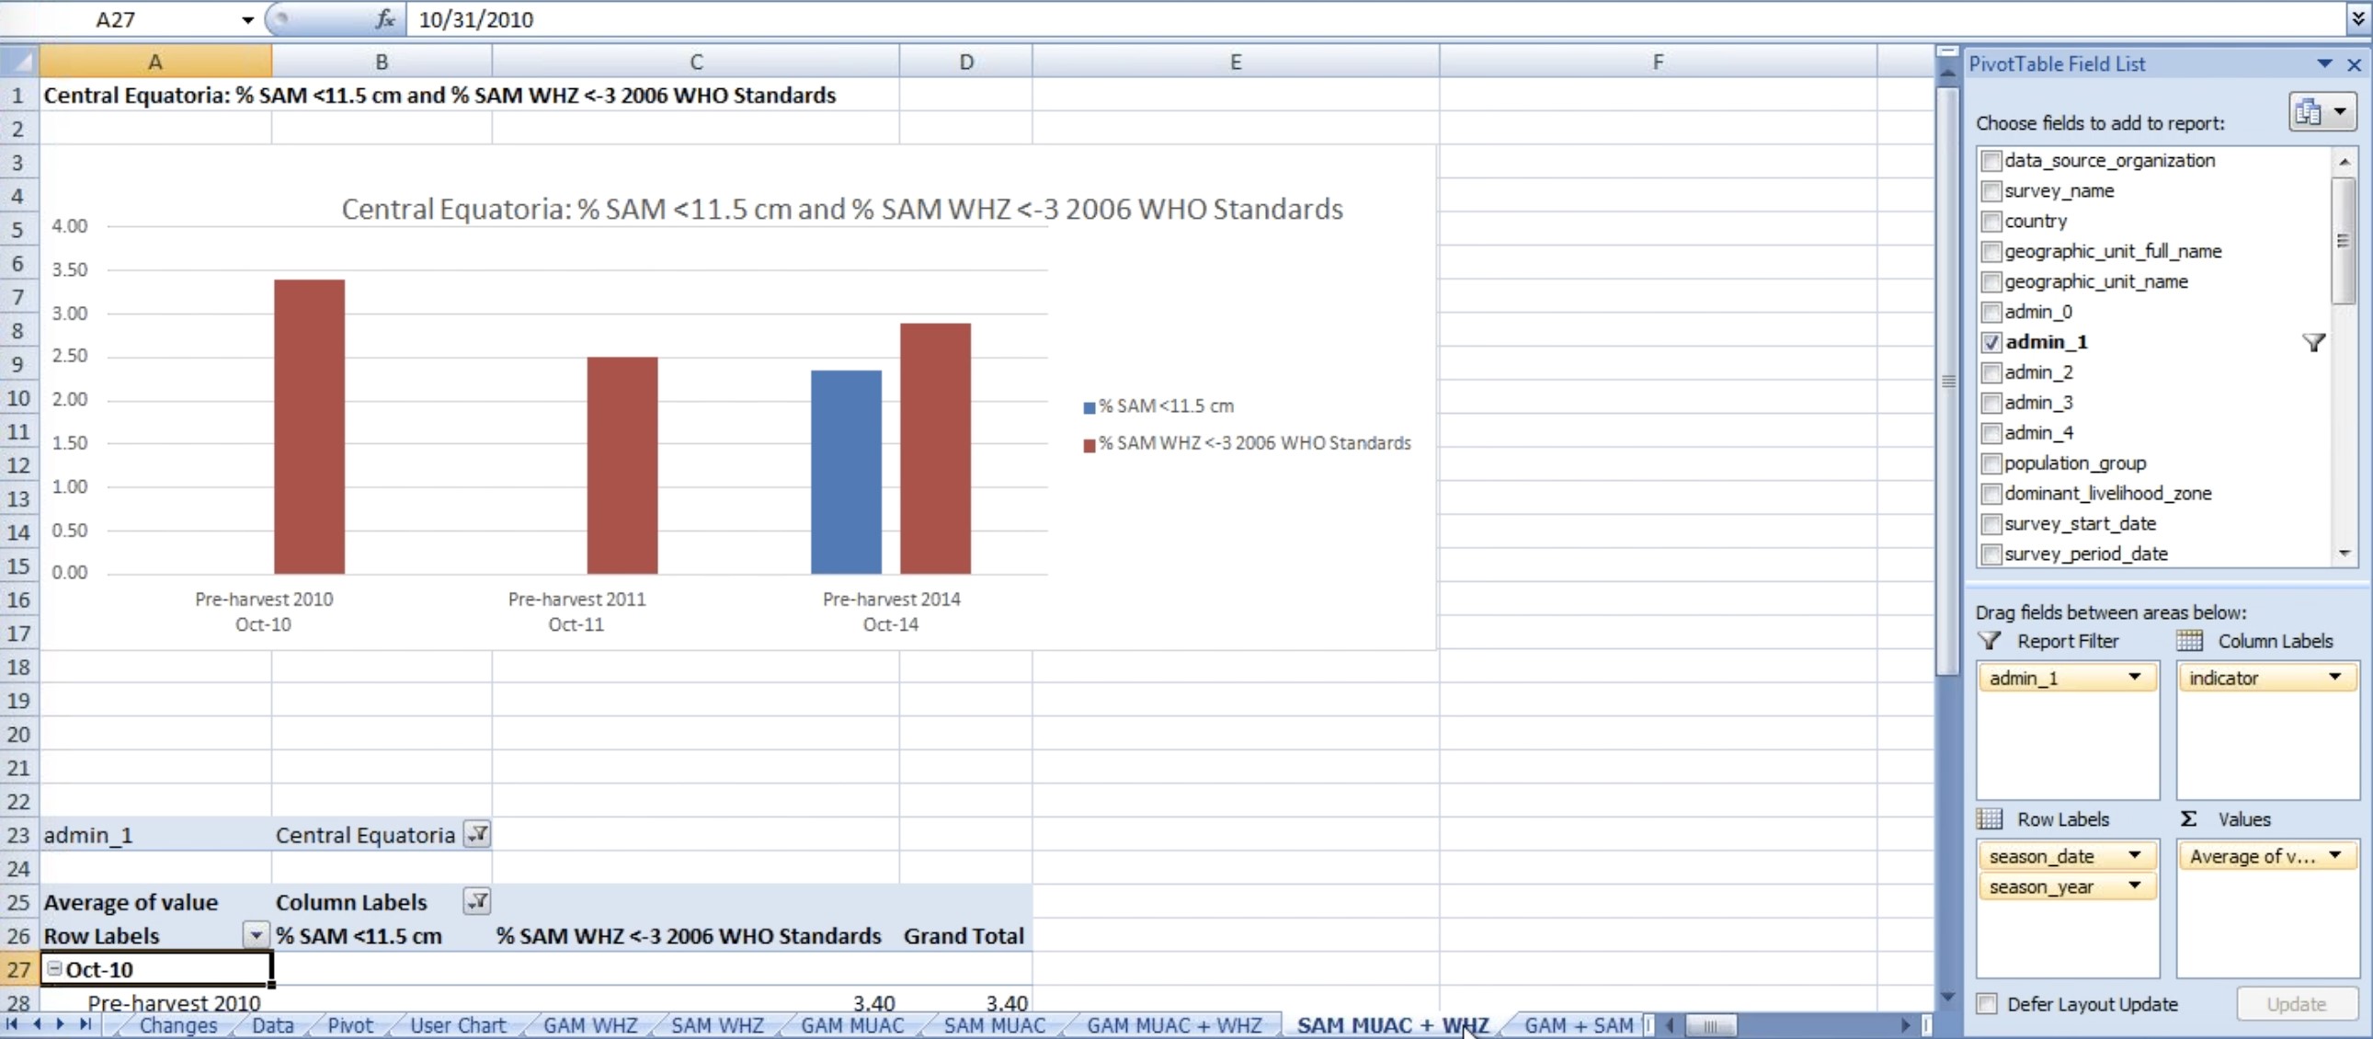The image size is (2373, 1039).
Task: Click the Update button
Action: (2296, 1004)
